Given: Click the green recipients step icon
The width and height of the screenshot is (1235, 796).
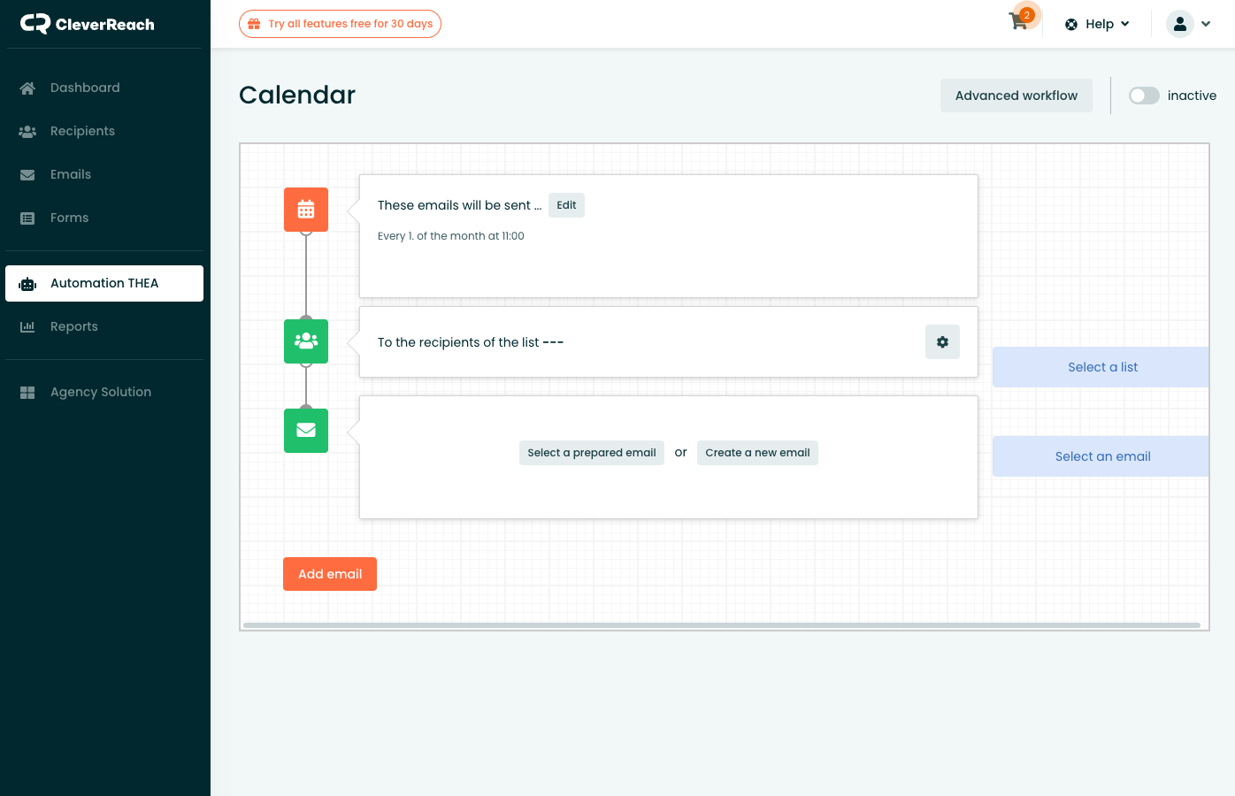Looking at the screenshot, I should 306,341.
